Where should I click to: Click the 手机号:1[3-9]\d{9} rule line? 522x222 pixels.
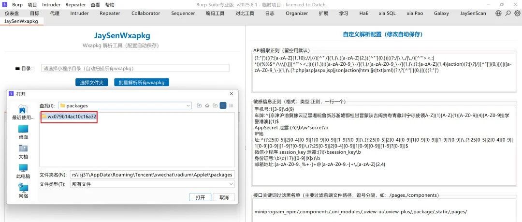(274, 109)
